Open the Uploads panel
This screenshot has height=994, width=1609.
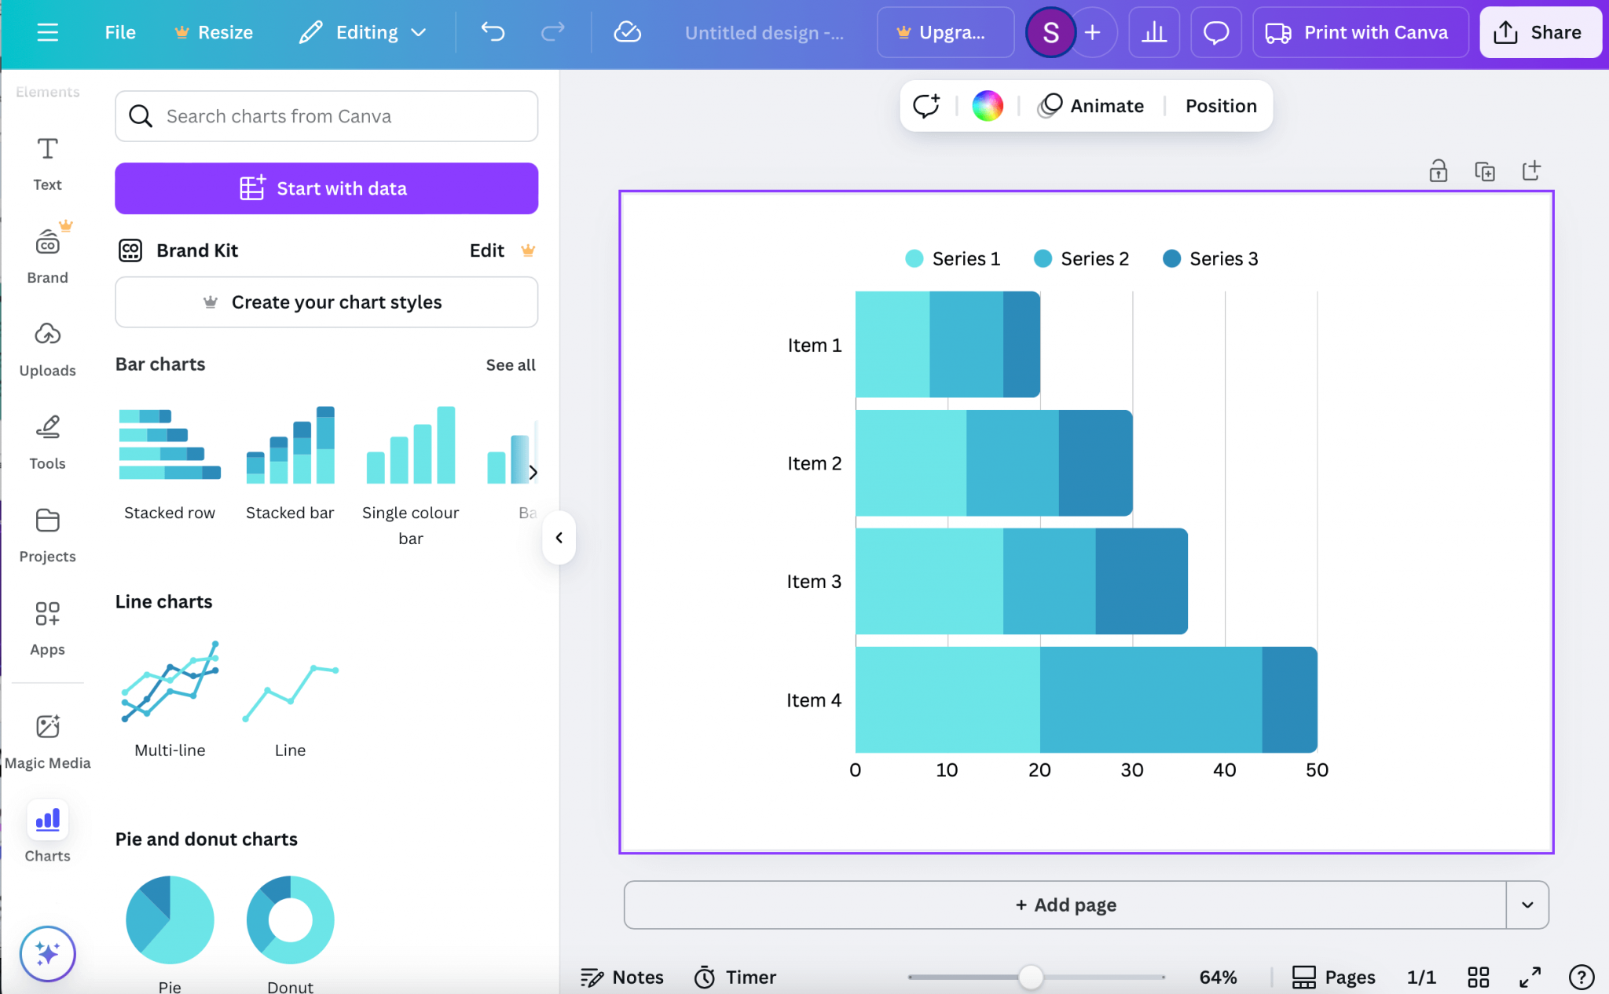(x=47, y=349)
